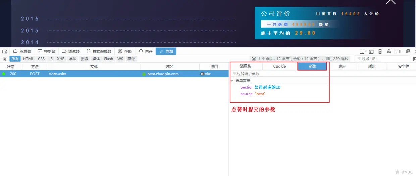Open devtools settings gear icon

389,51
